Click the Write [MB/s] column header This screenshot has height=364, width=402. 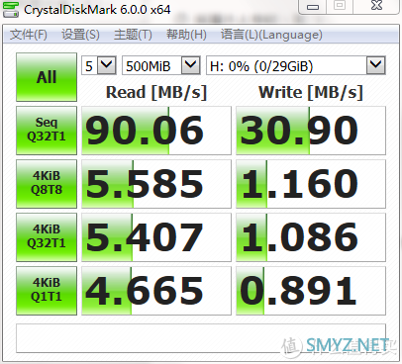(311, 92)
